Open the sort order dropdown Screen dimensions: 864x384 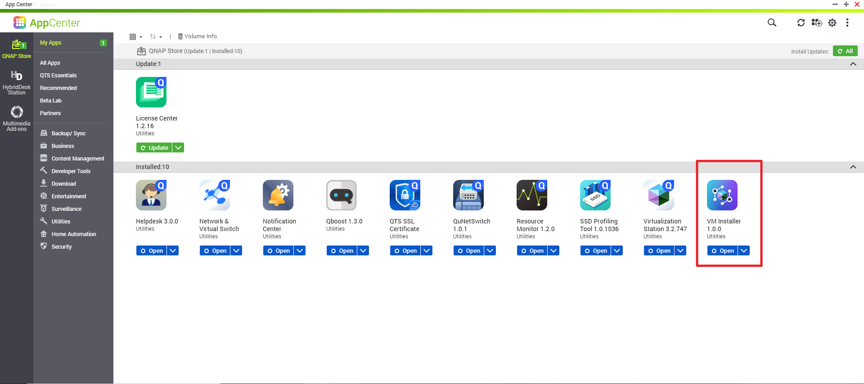click(156, 37)
